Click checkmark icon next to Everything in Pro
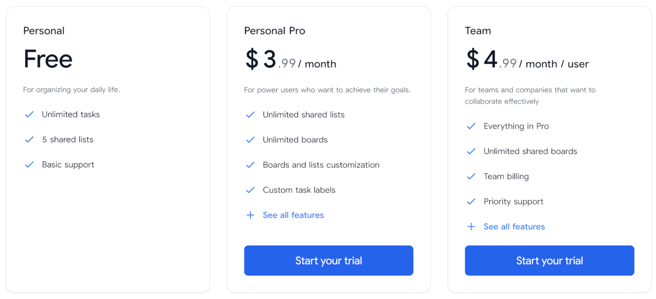 pyautogui.click(x=471, y=126)
